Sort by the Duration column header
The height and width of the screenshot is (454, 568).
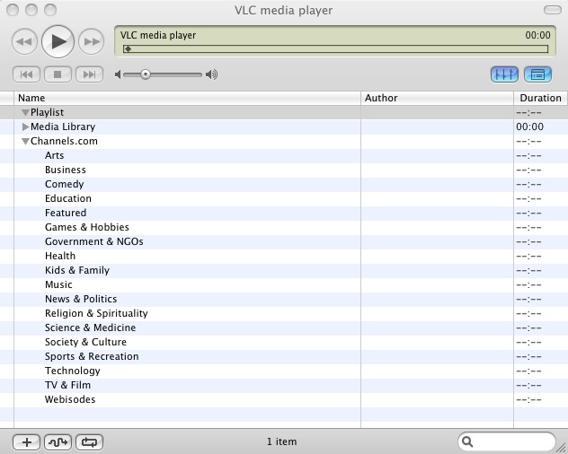[540, 98]
